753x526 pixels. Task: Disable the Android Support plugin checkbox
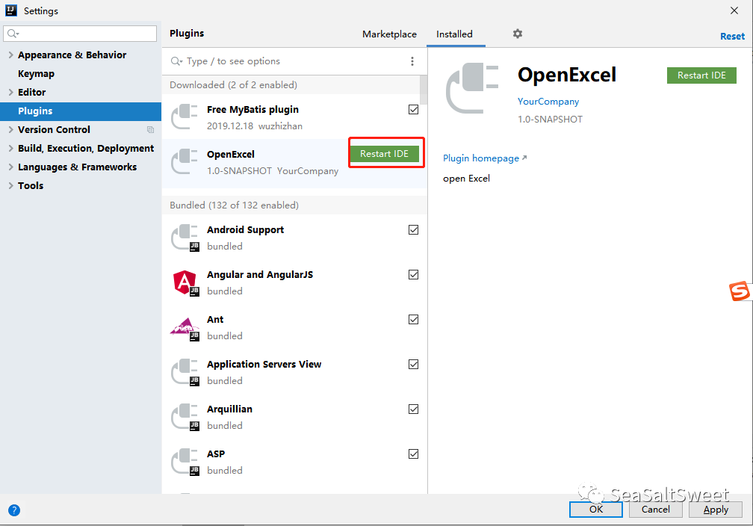[414, 229]
